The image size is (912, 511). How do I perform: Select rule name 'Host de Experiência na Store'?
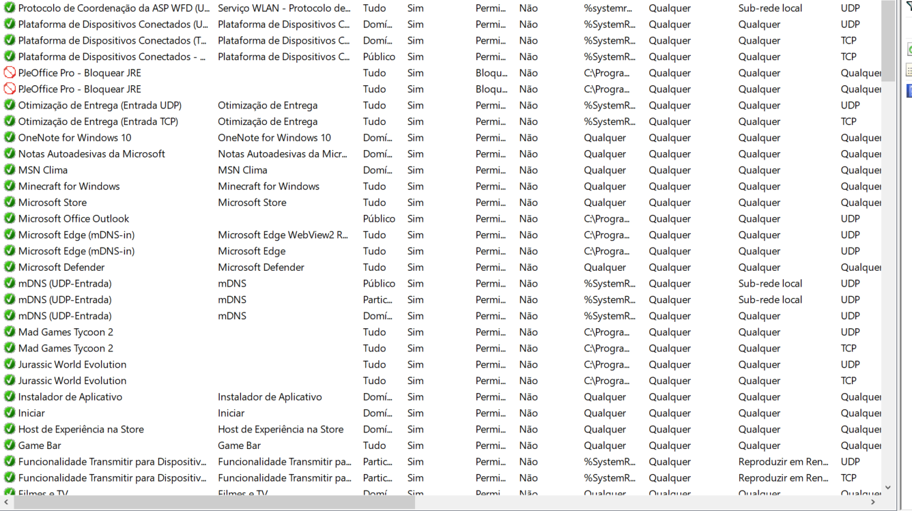81,429
